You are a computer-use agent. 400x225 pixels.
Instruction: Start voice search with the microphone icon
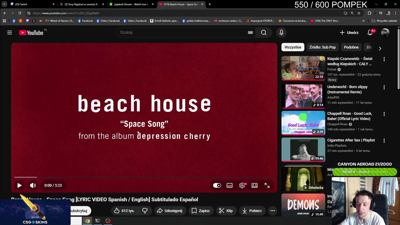281,32
